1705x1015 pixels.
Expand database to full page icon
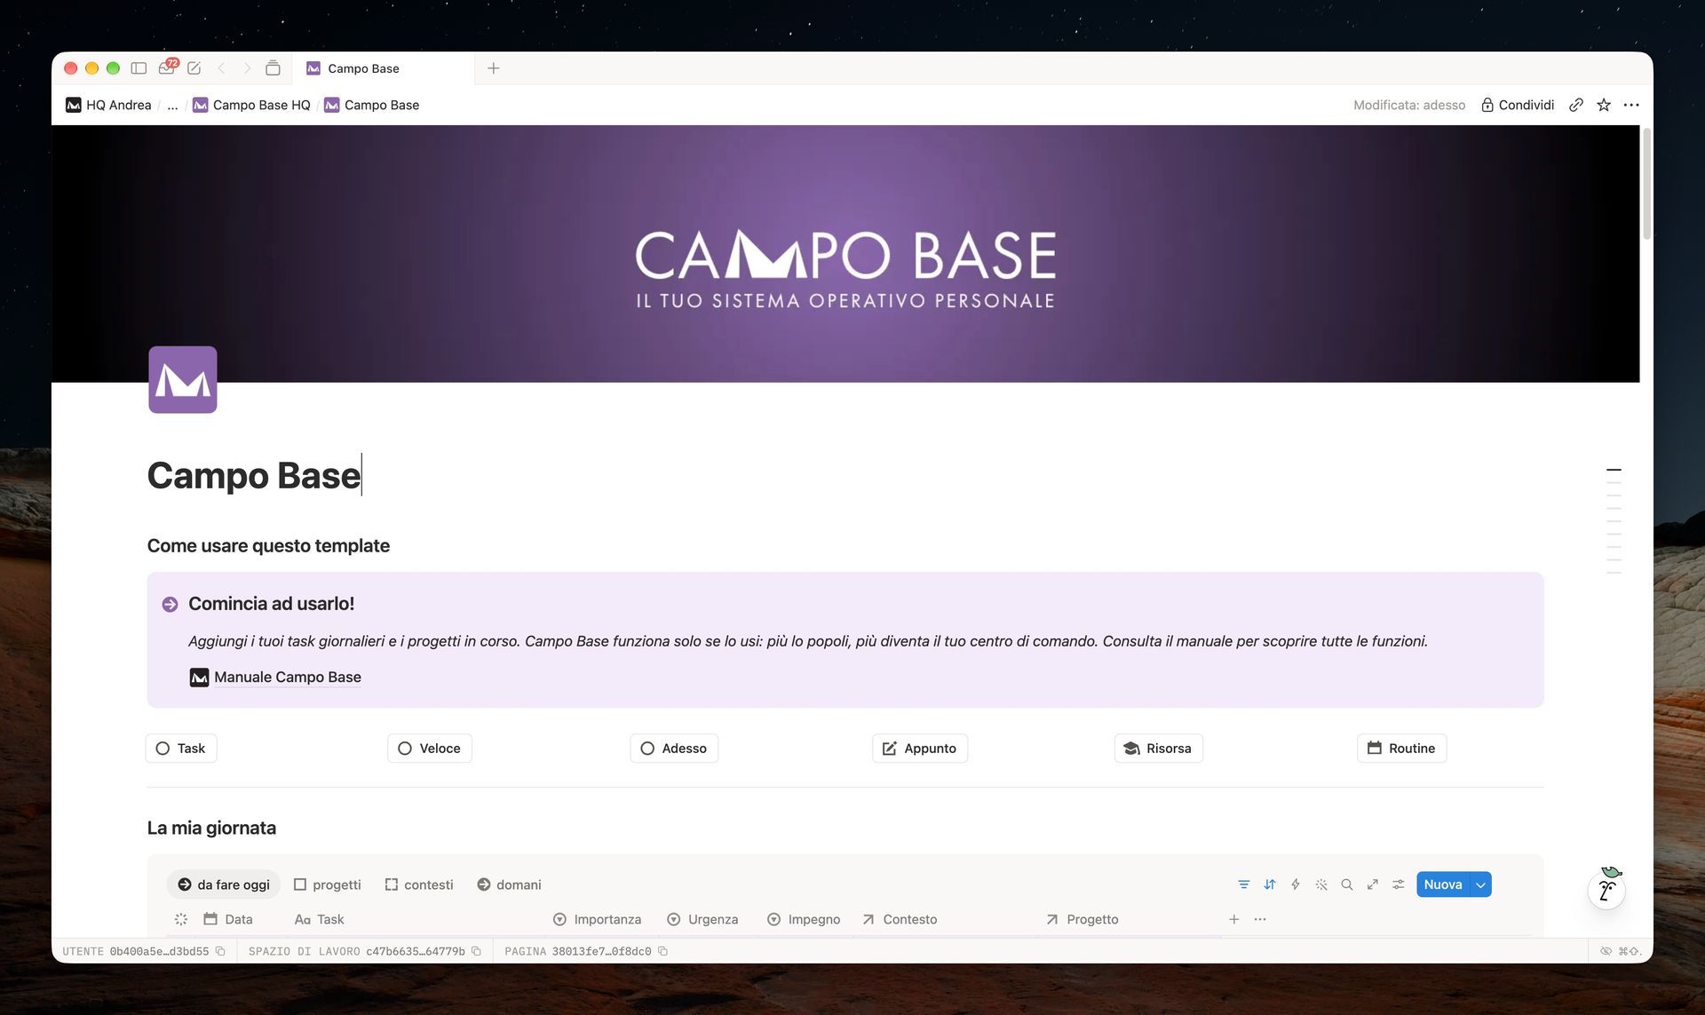tap(1373, 884)
